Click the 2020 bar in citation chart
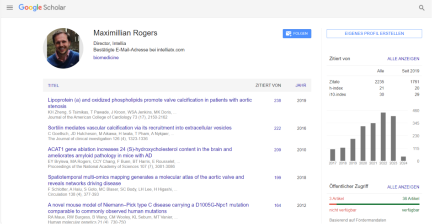Screen dimensions: 432x224 (363, 144)
